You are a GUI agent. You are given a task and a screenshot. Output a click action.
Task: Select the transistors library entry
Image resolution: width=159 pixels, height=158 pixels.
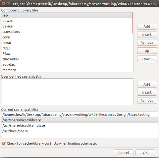pos(67,32)
